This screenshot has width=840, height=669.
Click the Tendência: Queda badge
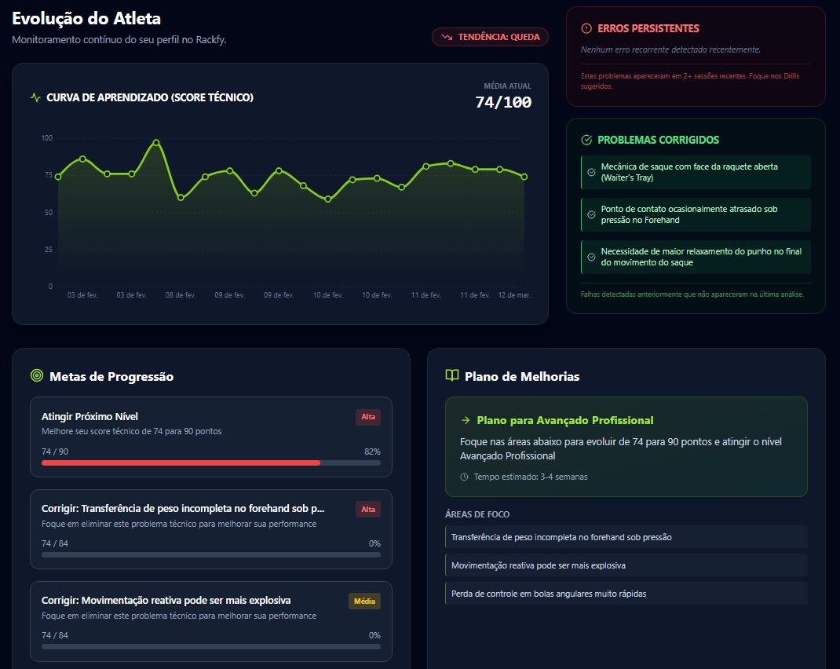point(490,37)
